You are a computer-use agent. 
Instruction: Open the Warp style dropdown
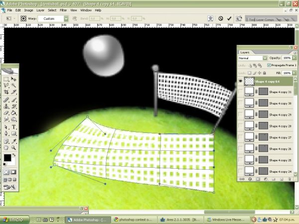pos(66,18)
